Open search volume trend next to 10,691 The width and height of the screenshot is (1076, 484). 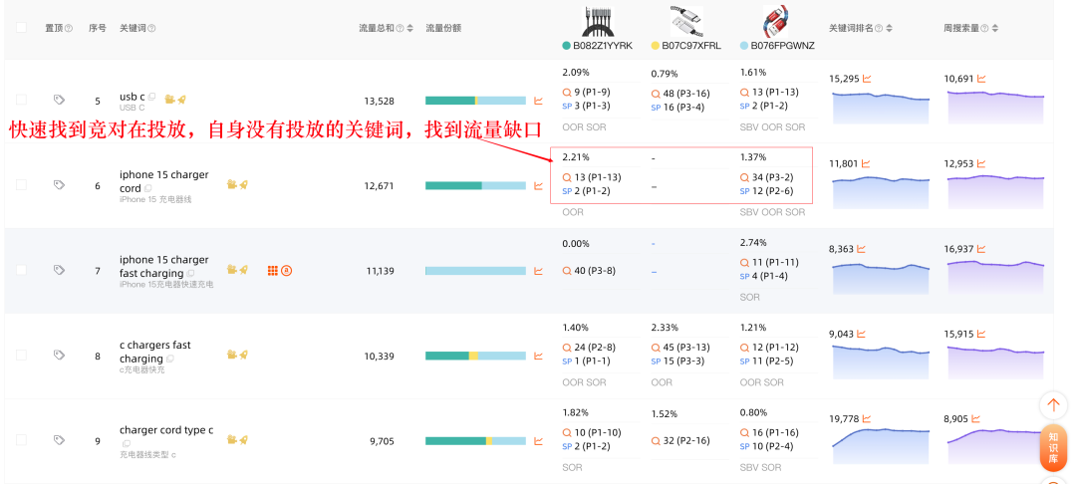[x=982, y=79]
